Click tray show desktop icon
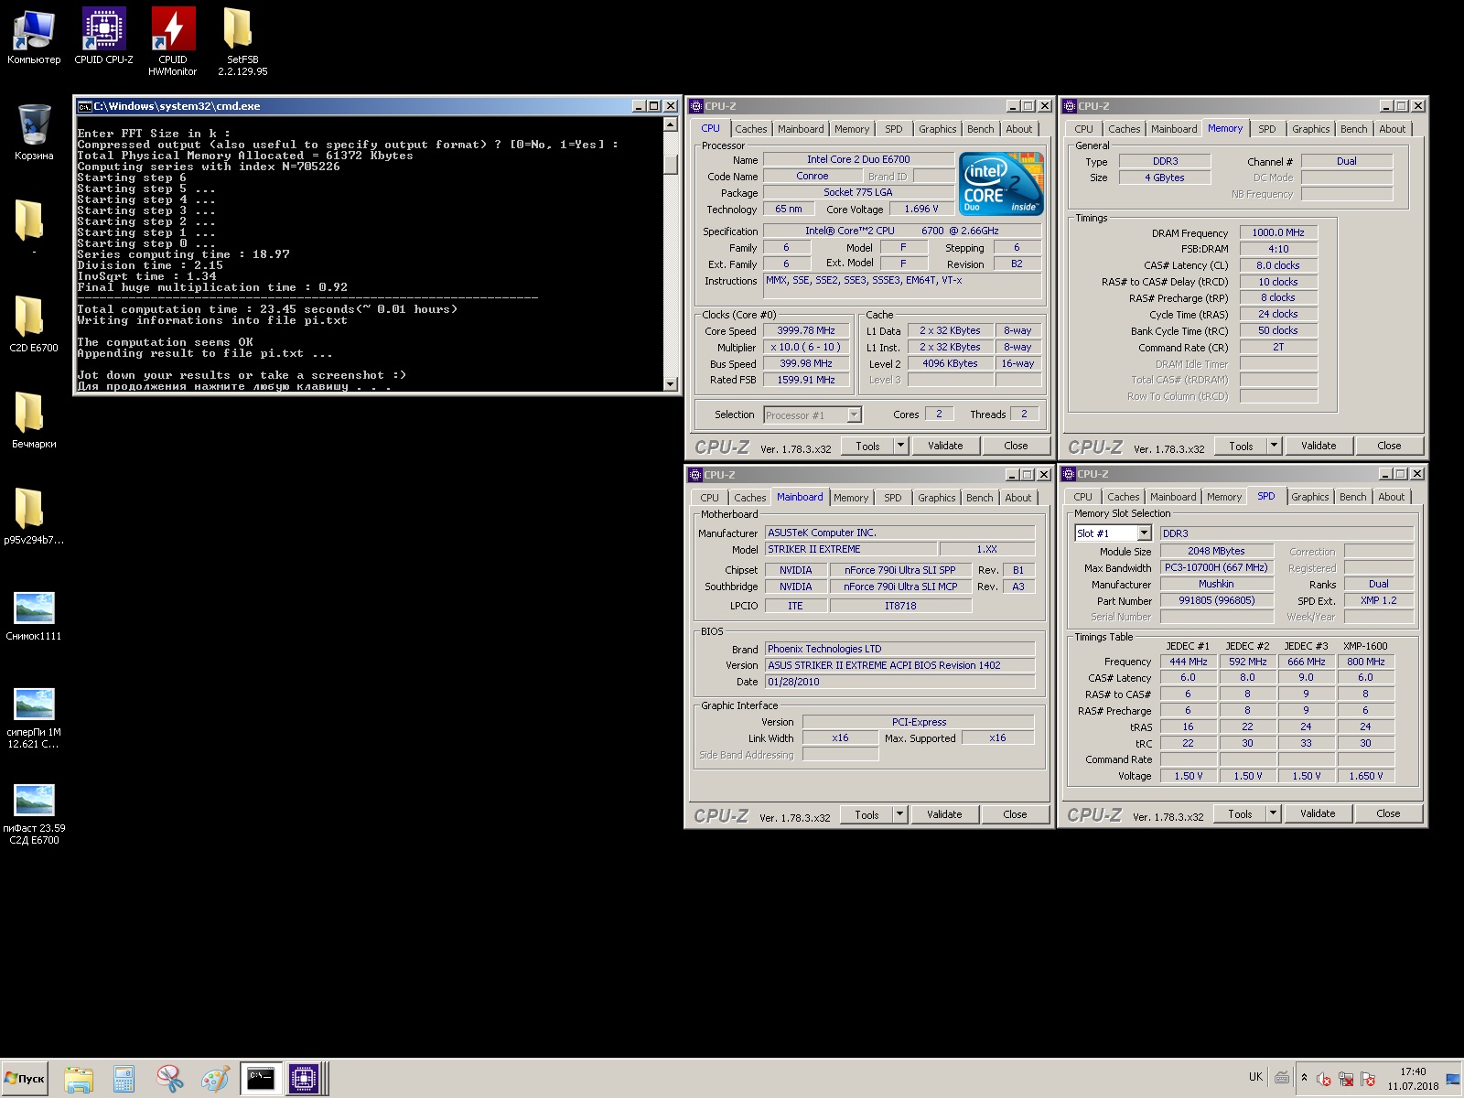This screenshot has width=1464, height=1098. click(x=1453, y=1079)
